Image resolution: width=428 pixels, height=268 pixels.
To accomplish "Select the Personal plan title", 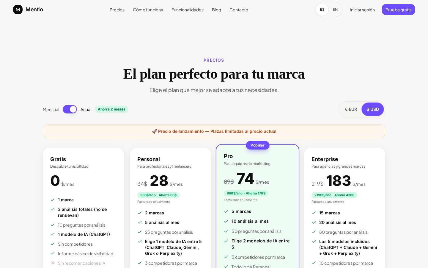I will 149,159.
